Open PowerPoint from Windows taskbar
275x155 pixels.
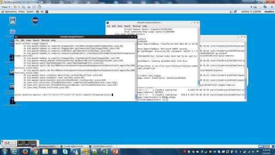[x=115, y=152]
